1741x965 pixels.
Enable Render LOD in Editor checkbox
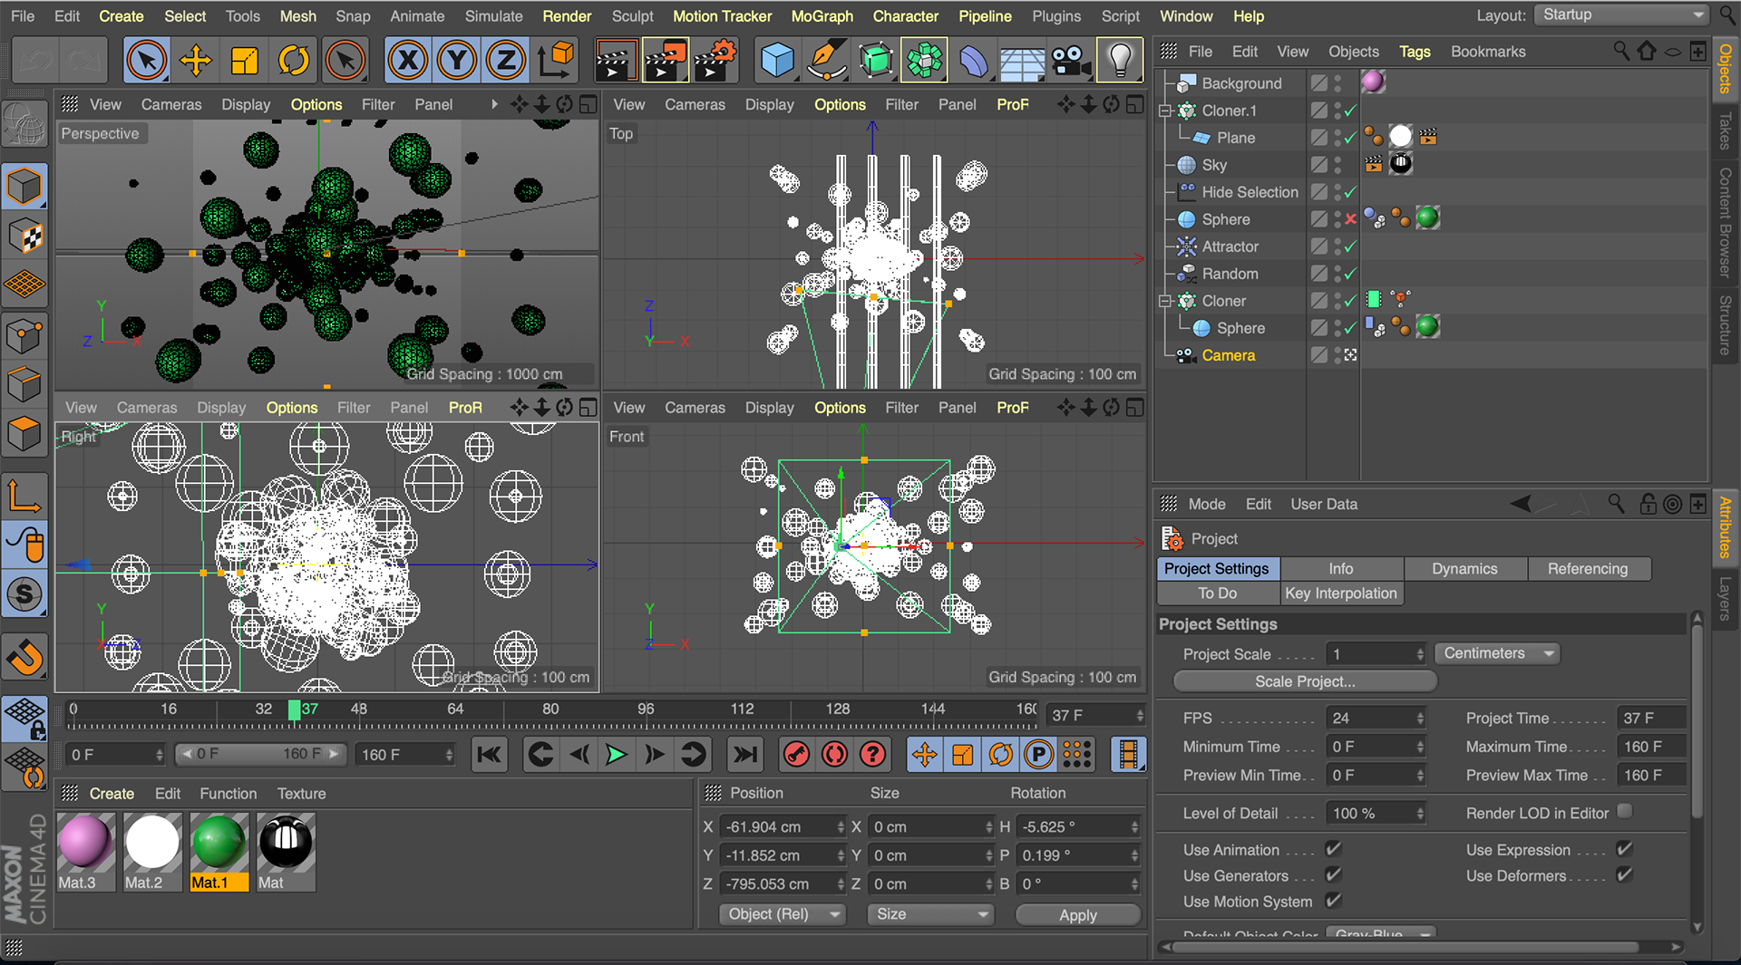point(1625,812)
